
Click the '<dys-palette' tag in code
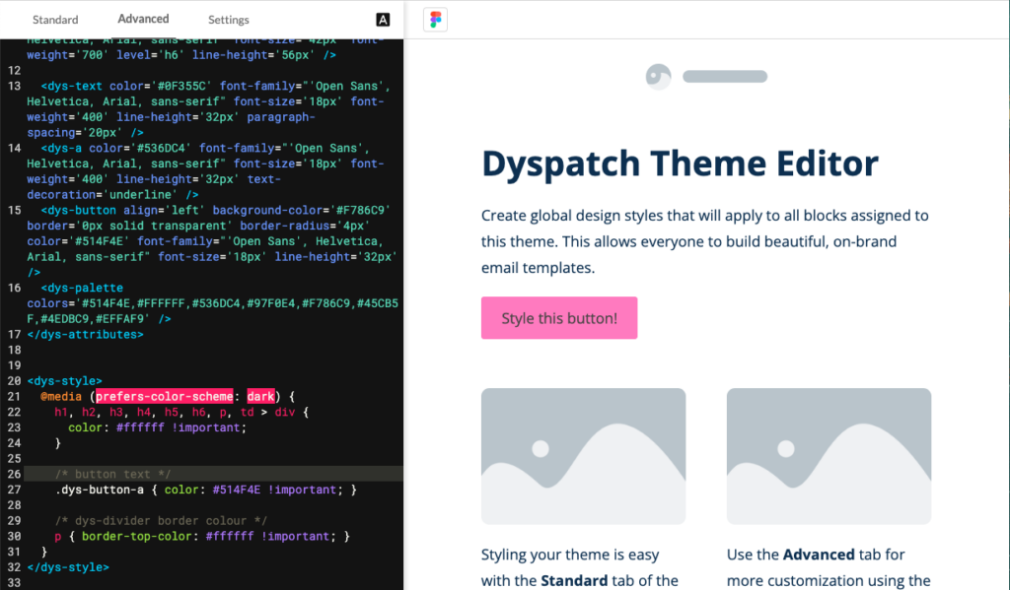(x=82, y=288)
